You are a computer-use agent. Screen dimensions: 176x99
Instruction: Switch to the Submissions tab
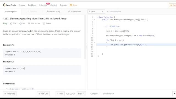coord(75,12)
